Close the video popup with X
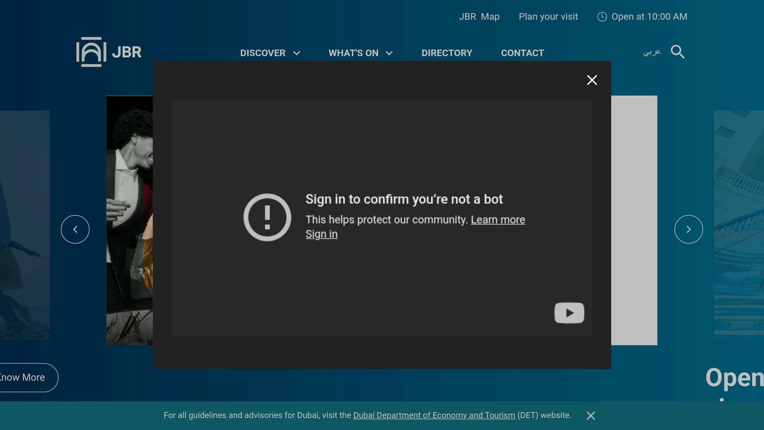 [592, 80]
